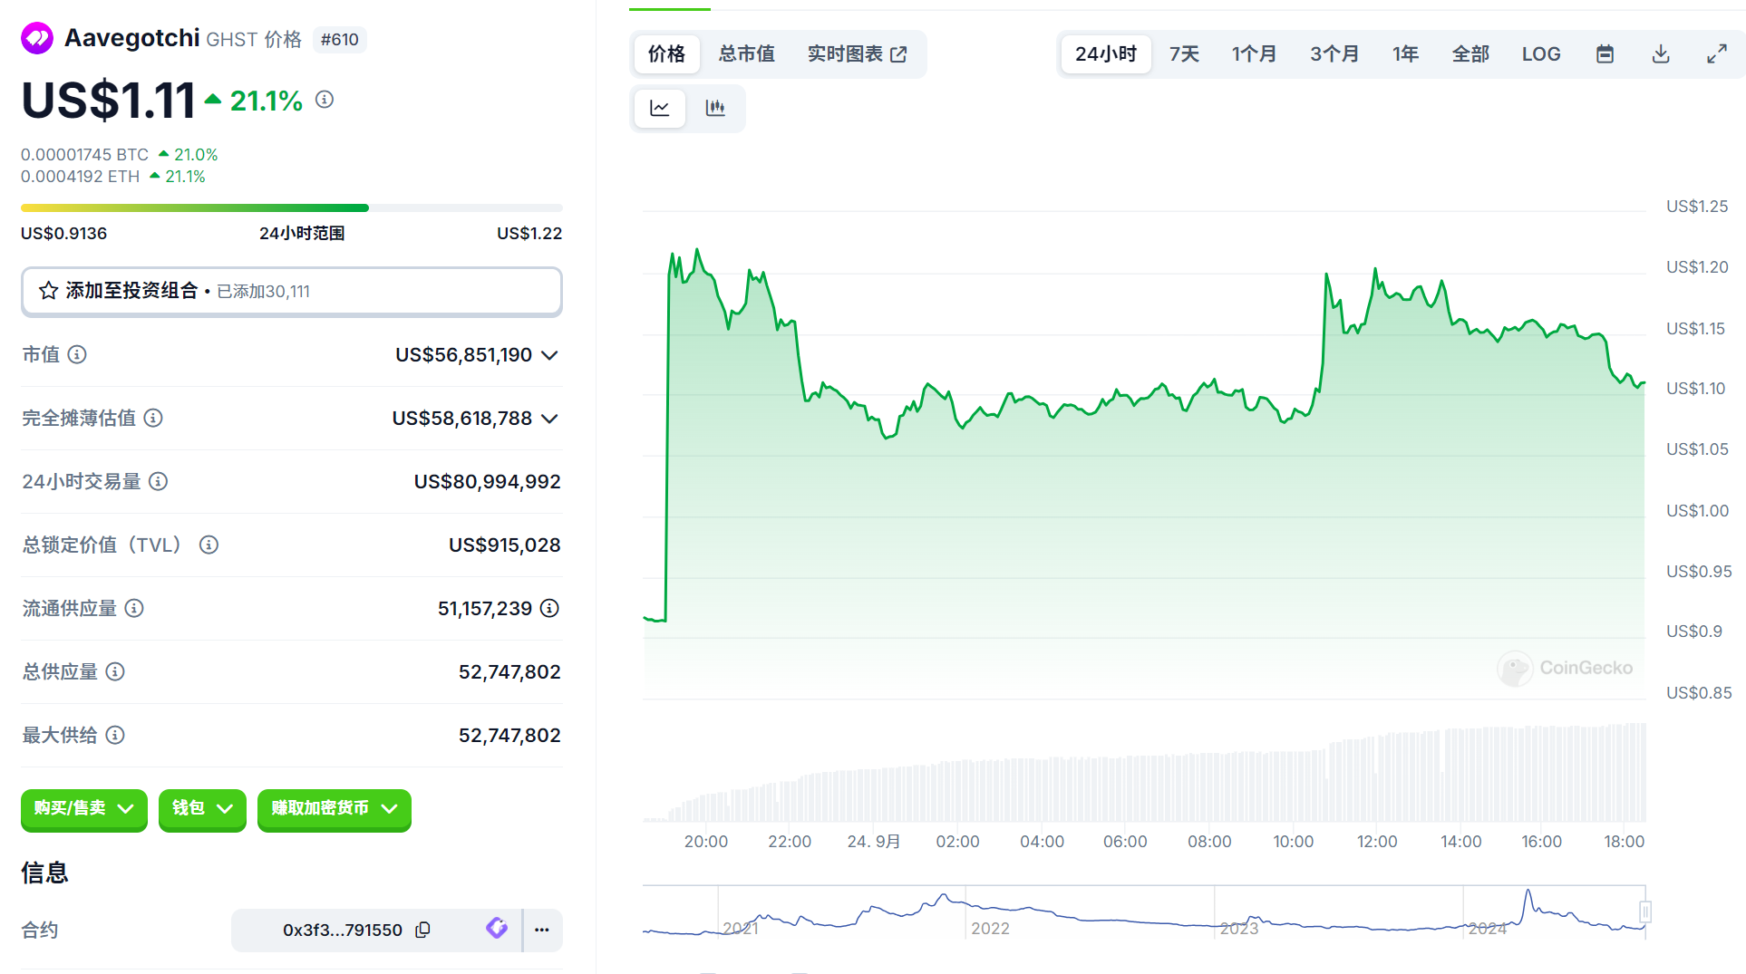Image resolution: width=1746 pixels, height=974 pixels.
Task: Show fully diluted valuation info icon
Action: pos(153,418)
